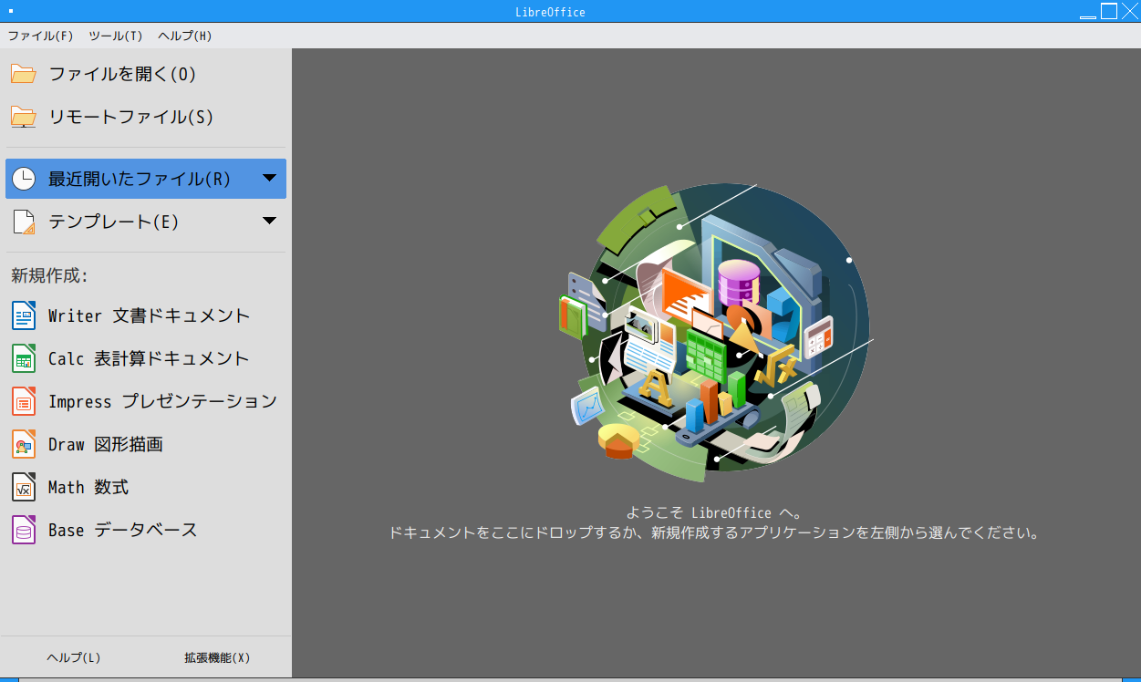Image resolution: width=1141 pixels, height=682 pixels.
Task: Create a new Math 数式
Action: coord(146,487)
